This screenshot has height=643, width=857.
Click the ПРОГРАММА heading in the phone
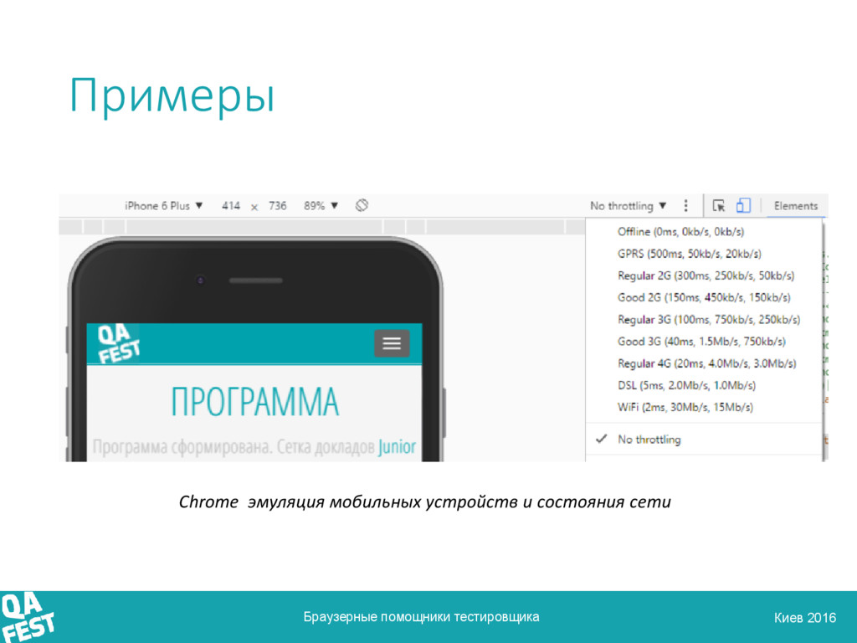tap(254, 402)
